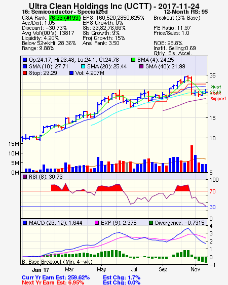Screen dimensions: 228x285
Task: Click the blue Op/Hi/Lo/Cl legend swatch
Action: 25,60
